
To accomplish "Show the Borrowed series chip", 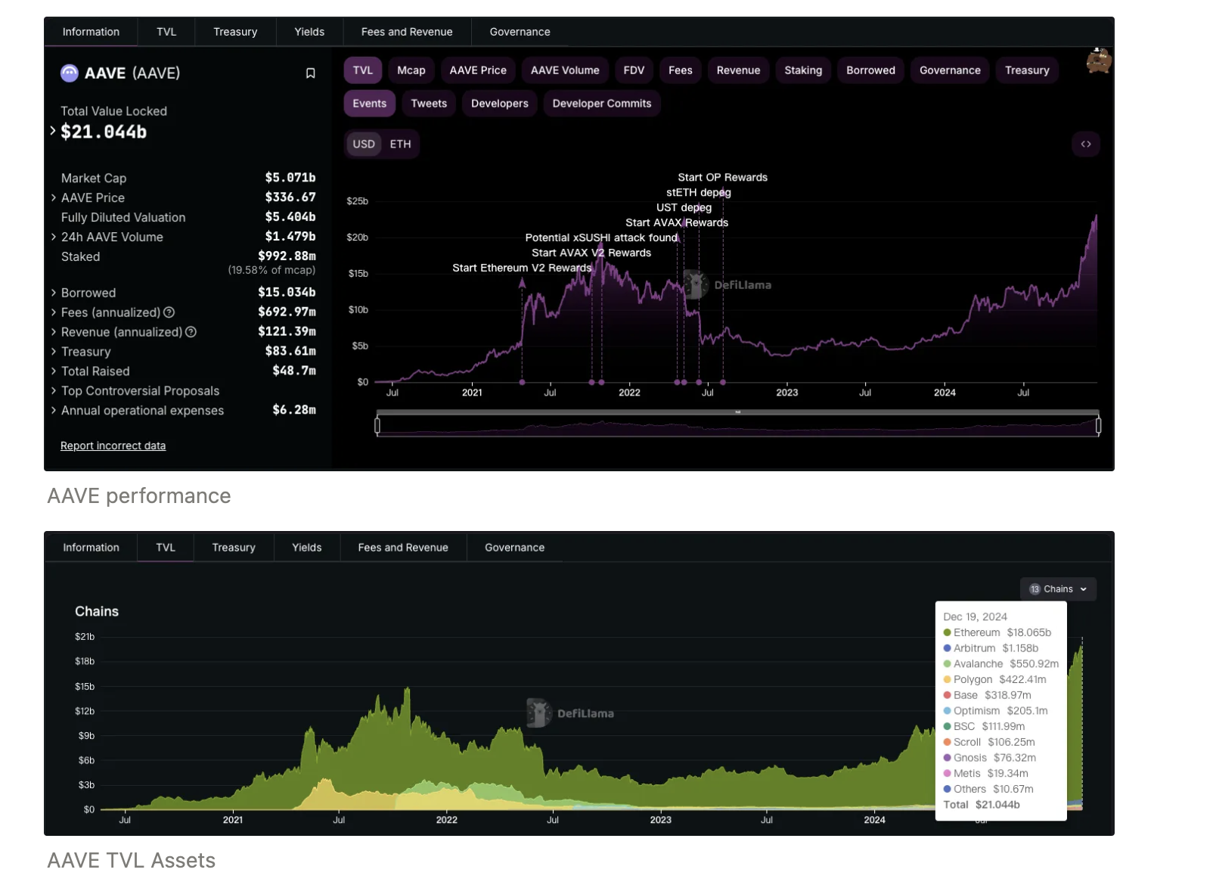I will (870, 70).
